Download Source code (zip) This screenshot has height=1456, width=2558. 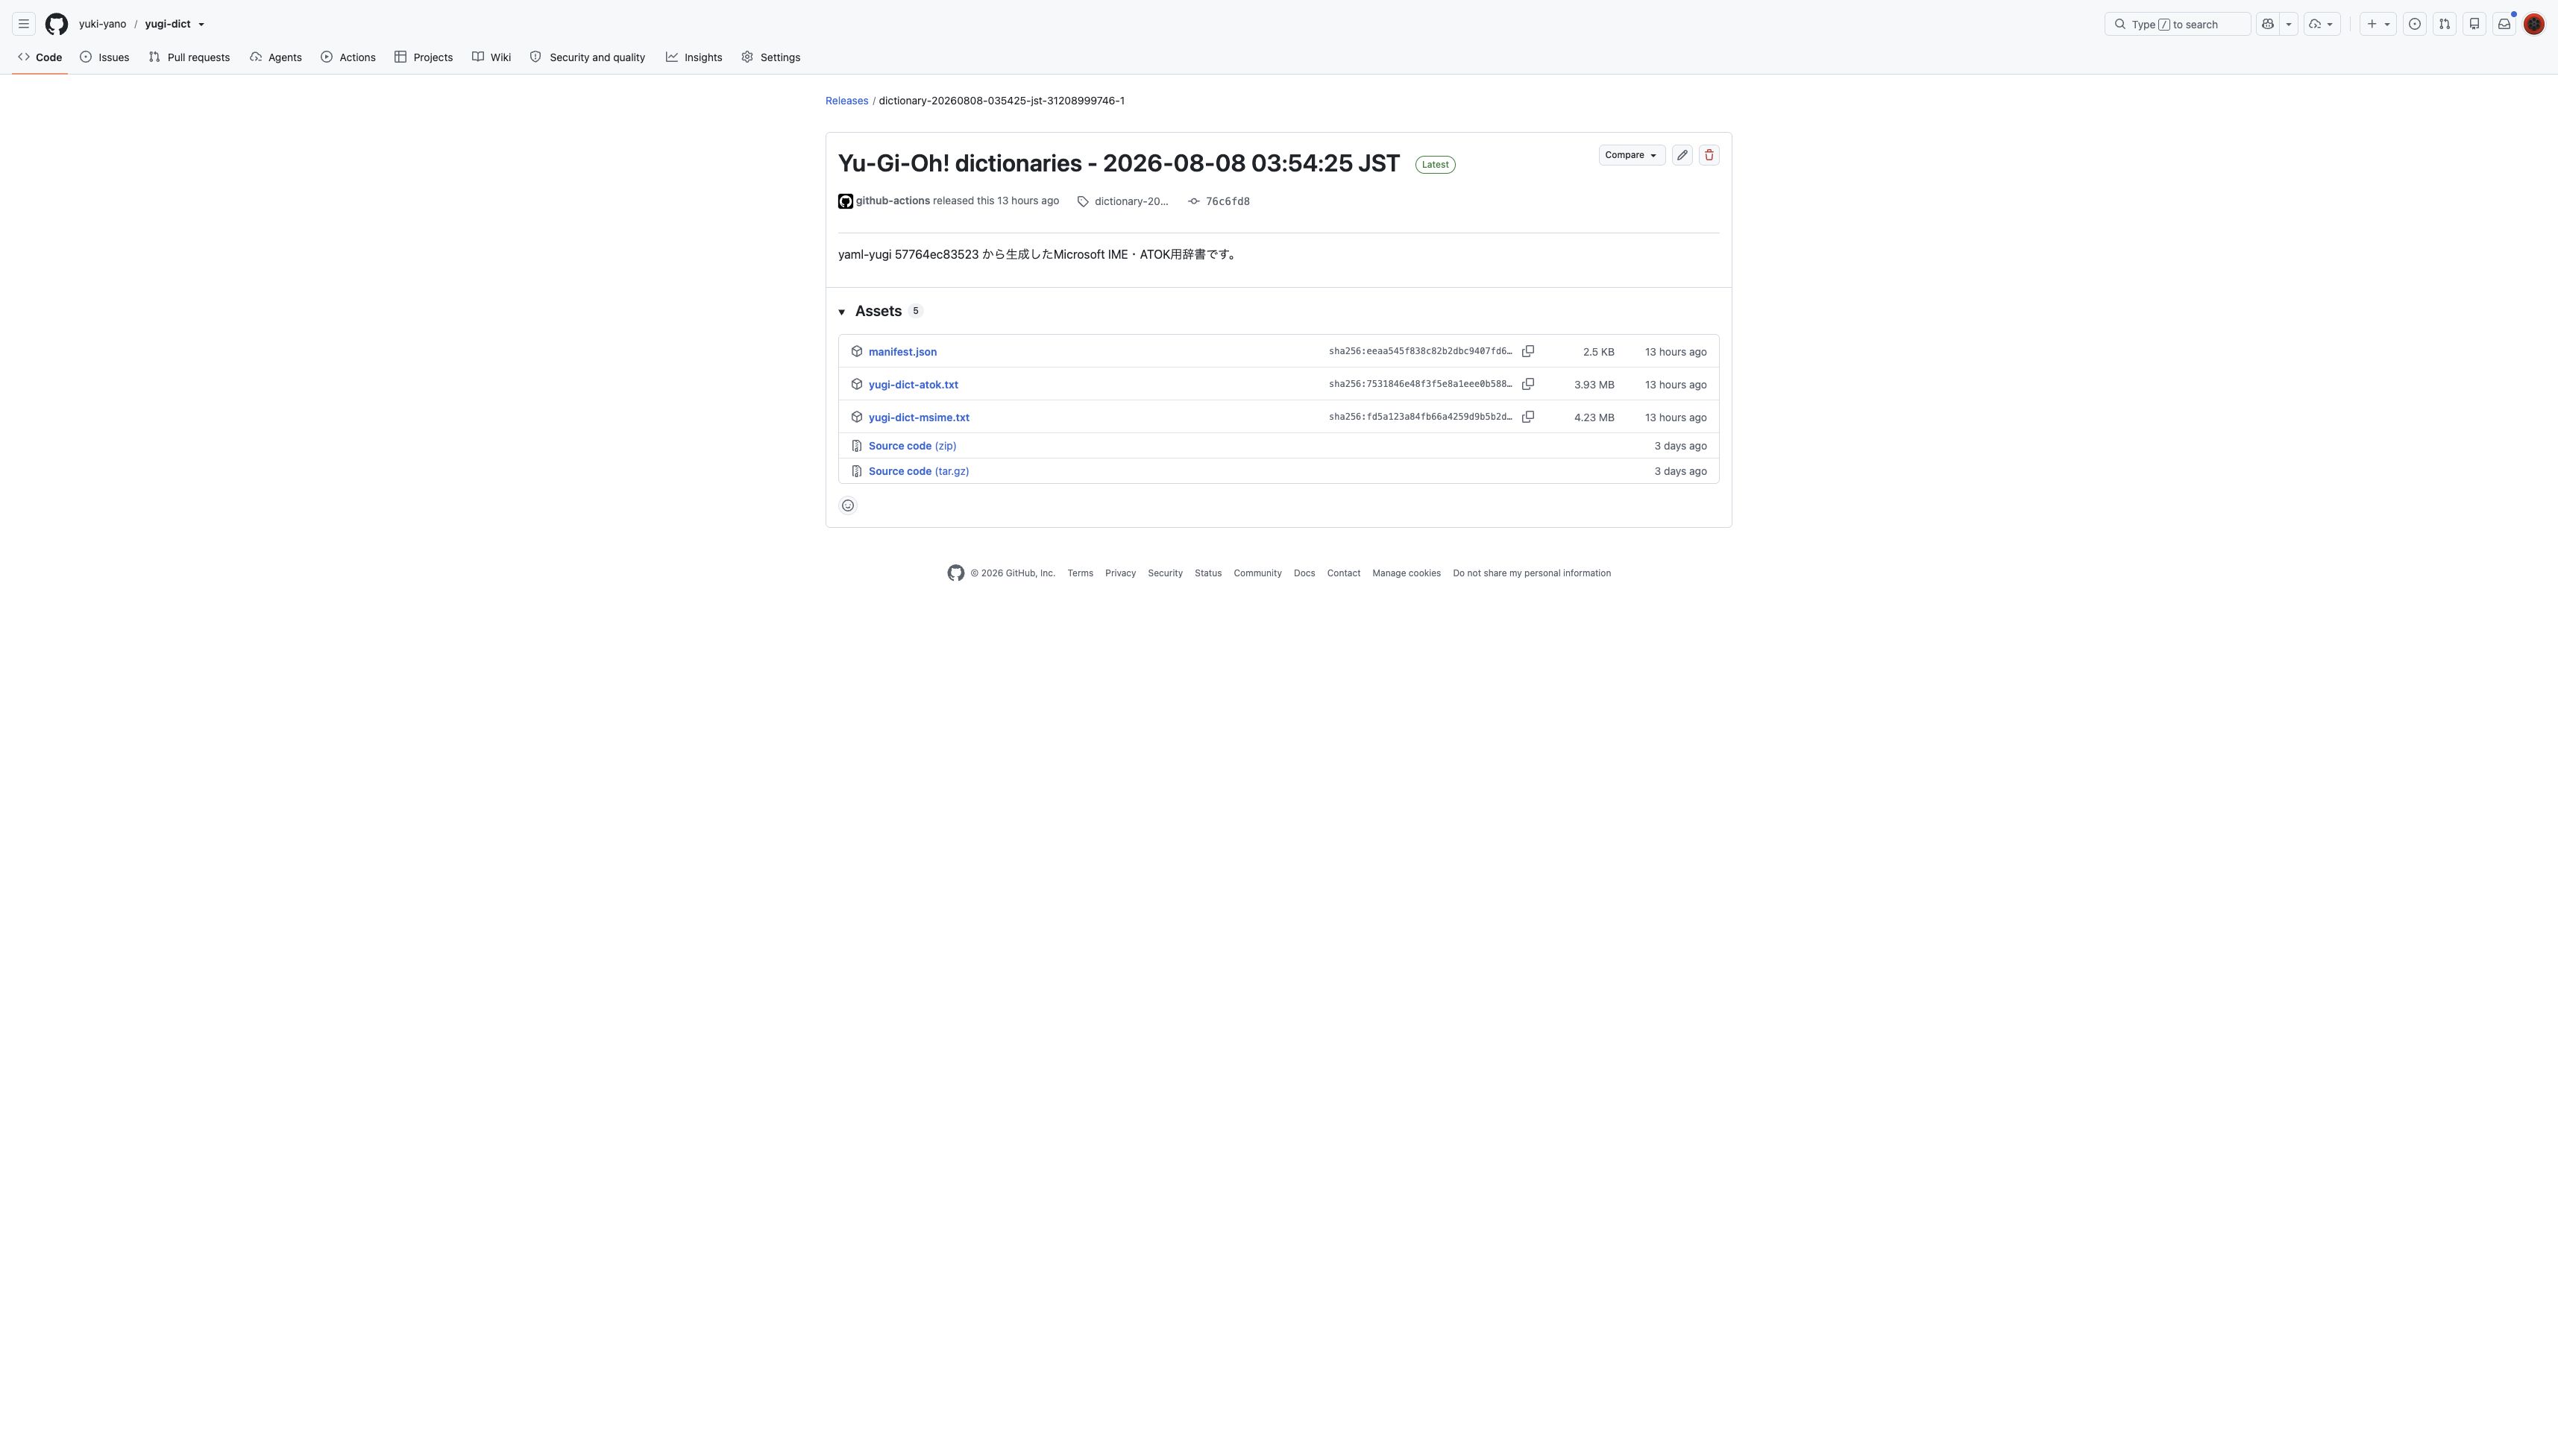click(912, 446)
